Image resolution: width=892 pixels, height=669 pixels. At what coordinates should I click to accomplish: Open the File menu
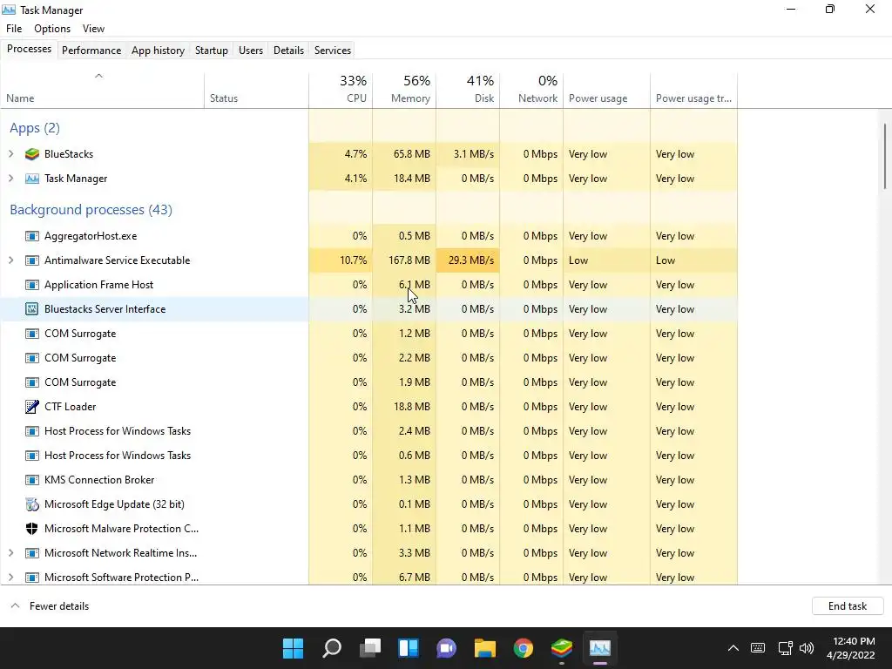pos(14,29)
